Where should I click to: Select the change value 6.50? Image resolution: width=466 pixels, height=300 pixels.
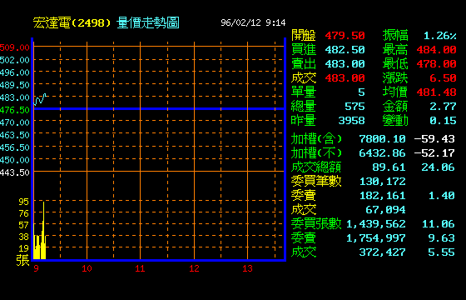pyautogui.click(x=443, y=78)
